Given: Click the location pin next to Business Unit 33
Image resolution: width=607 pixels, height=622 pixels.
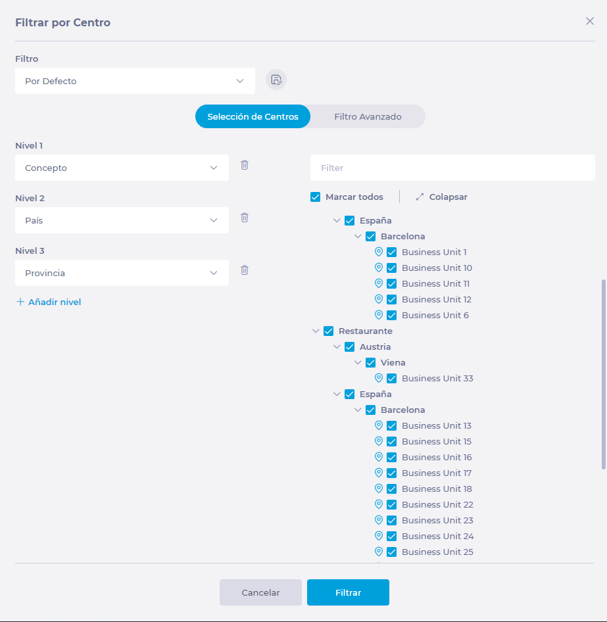Looking at the screenshot, I should pos(379,378).
